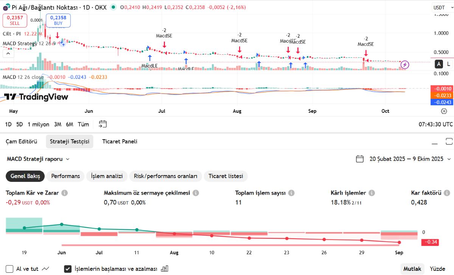Maximize the strategy tester panel
The width and height of the screenshot is (454, 275).
pyautogui.click(x=449, y=141)
